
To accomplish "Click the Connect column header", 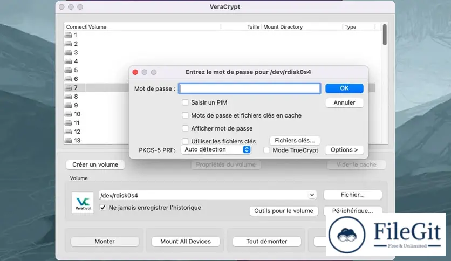I will coord(76,27).
